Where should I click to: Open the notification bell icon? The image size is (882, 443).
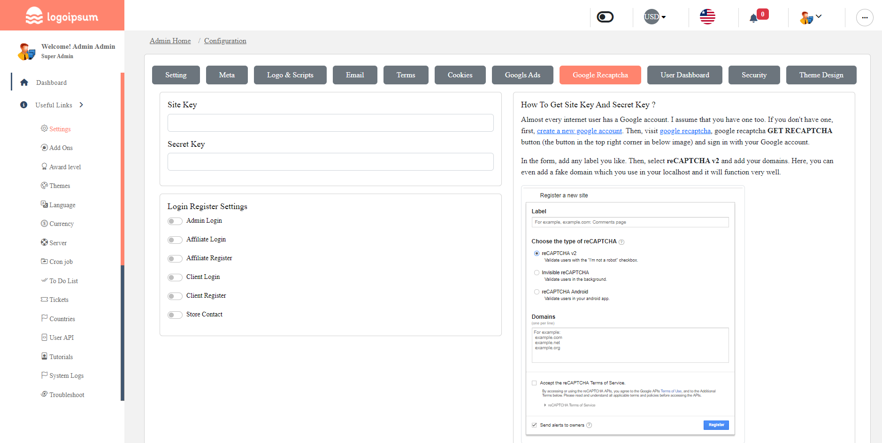pos(754,17)
